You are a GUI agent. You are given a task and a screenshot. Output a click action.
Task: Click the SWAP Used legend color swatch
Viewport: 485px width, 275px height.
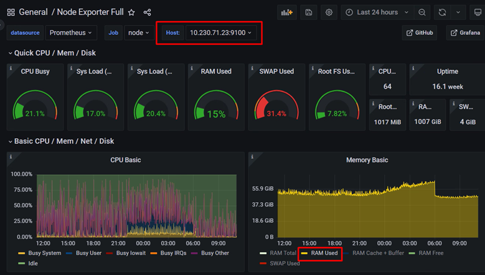coord(263,264)
